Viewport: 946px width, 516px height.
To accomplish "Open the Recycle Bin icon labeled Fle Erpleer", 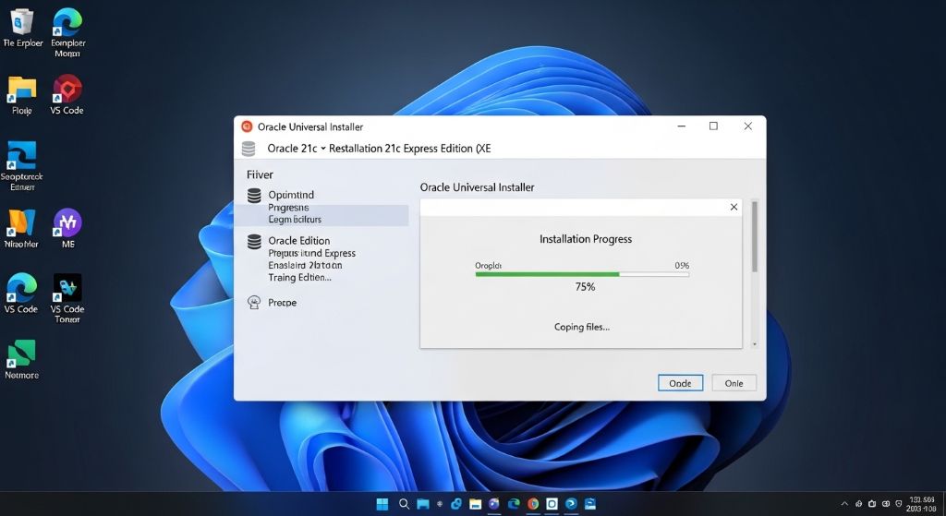I will pos(22,28).
